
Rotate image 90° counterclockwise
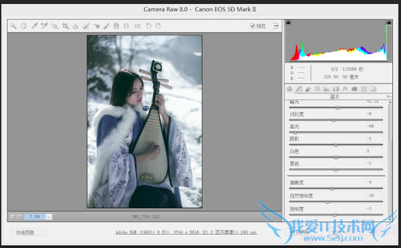[148, 26]
